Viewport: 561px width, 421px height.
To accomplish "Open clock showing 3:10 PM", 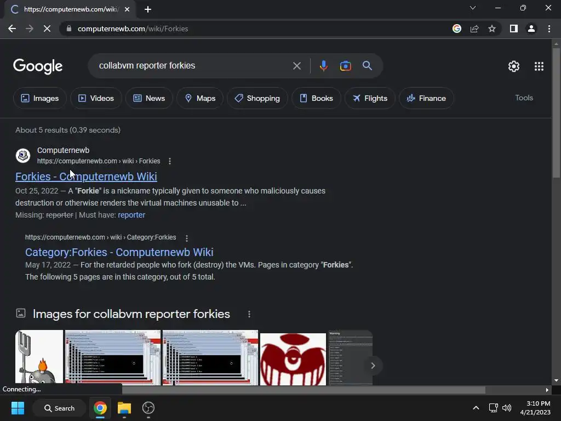I will pyautogui.click(x=535, y=408).
